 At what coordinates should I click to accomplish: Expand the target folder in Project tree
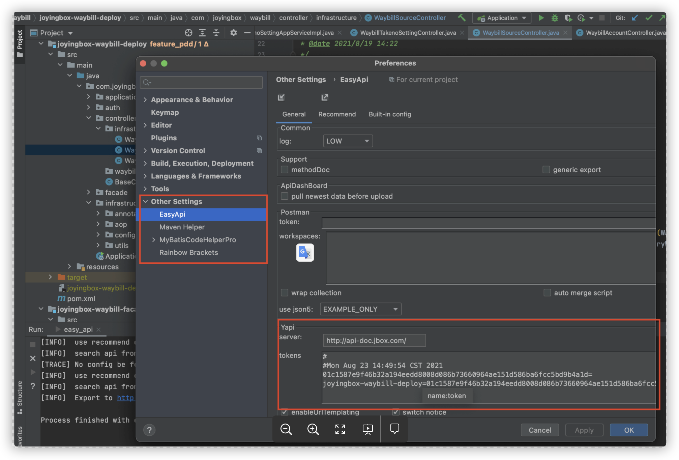tap(50, 277)
